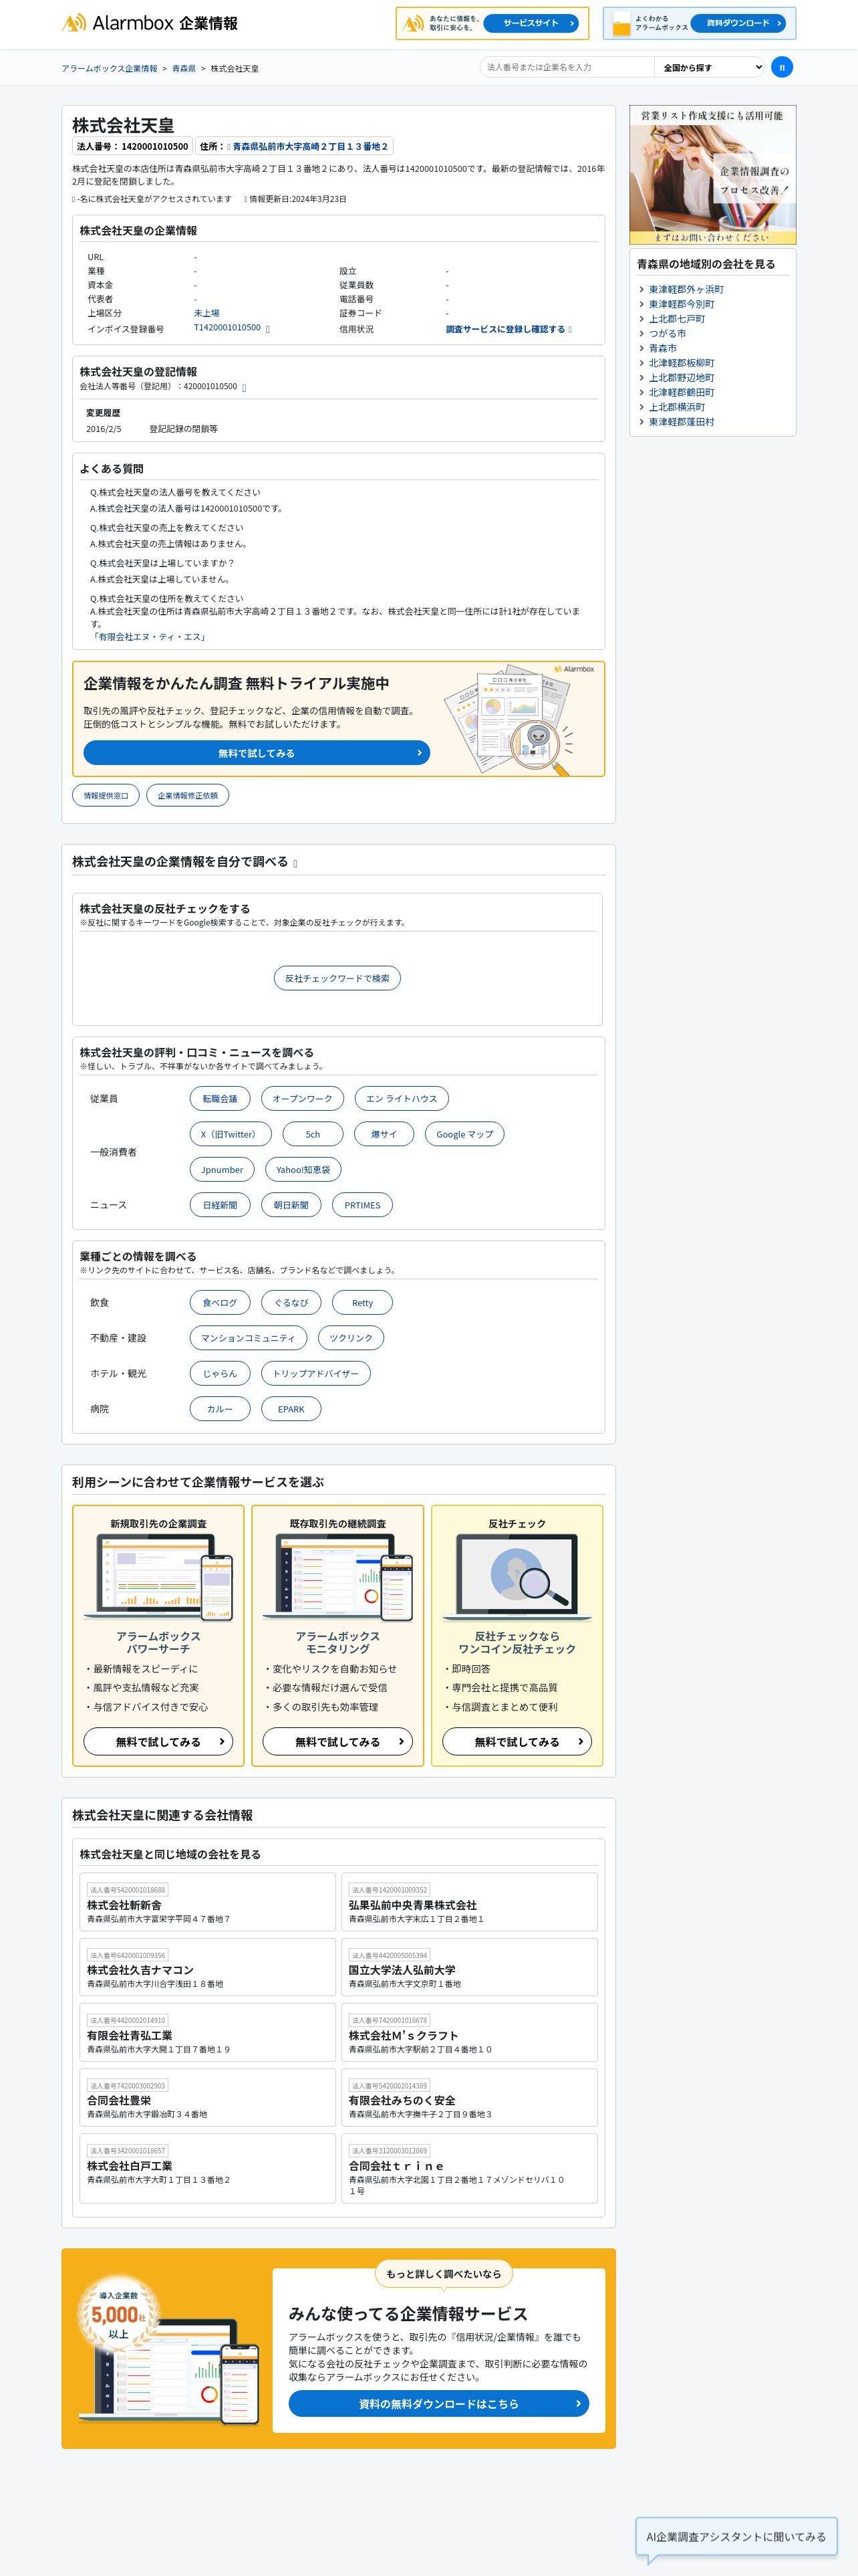Click the Alarmbox 企業情報 logo
Image resolution: width=858 pixels, height=2576 pixels.
coord(150,23)
